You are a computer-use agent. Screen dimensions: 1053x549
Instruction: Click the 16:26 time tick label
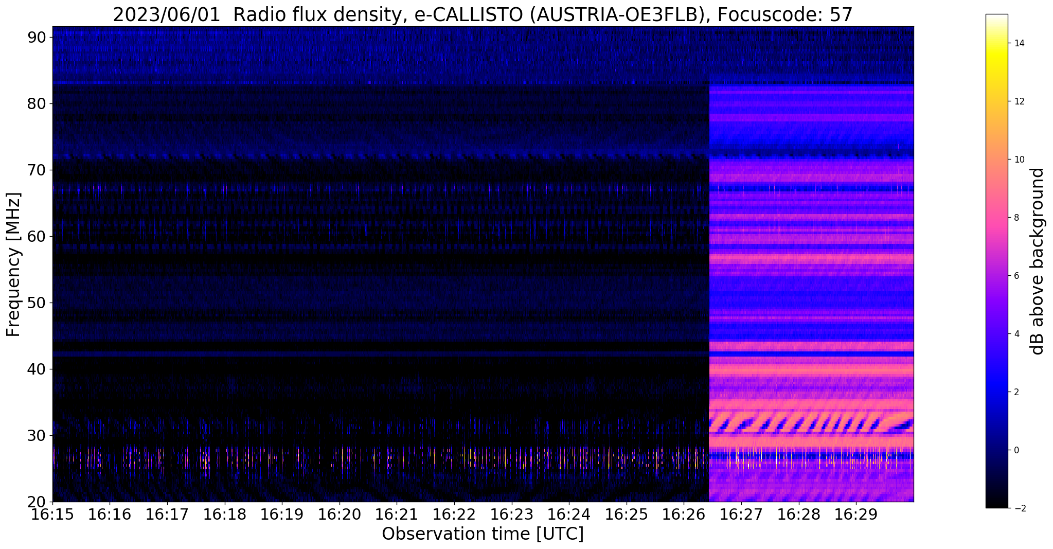684,514
